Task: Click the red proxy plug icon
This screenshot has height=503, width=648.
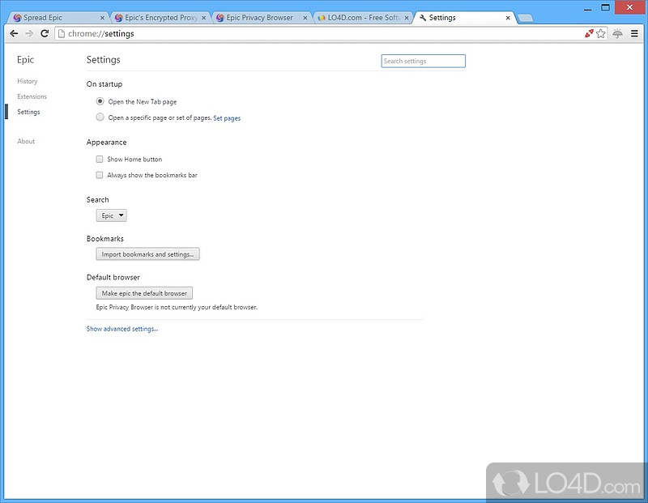Action: click(x=589, y=33)
